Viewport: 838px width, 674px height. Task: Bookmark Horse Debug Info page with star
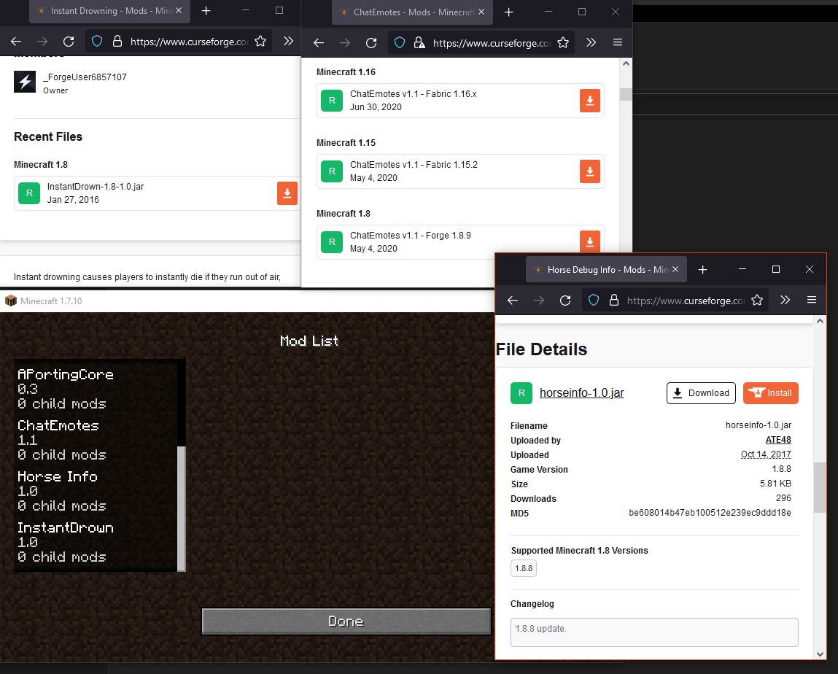pos(757,301)
